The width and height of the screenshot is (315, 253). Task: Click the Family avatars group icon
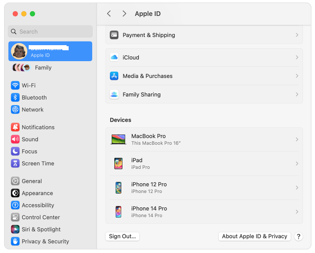(22, 68)
